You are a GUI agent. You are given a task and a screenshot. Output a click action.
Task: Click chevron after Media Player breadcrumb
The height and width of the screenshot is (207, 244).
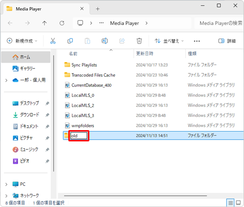click(x=146, y=23)
